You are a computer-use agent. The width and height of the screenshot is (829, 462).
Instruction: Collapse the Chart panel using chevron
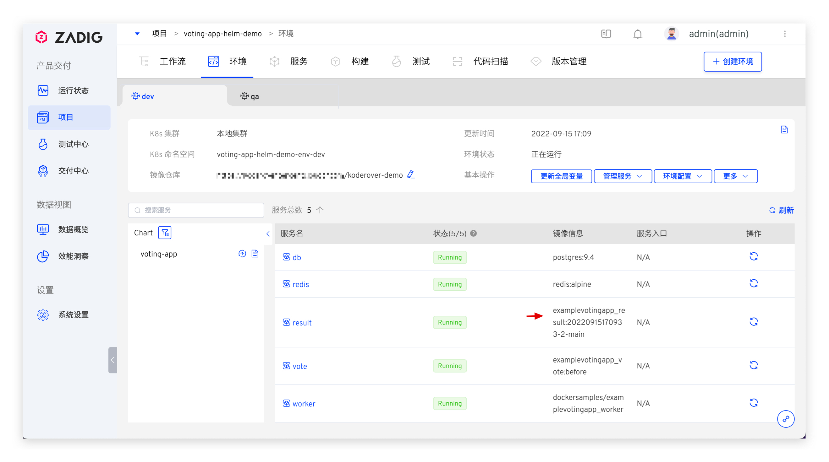(x=268, y=234)
